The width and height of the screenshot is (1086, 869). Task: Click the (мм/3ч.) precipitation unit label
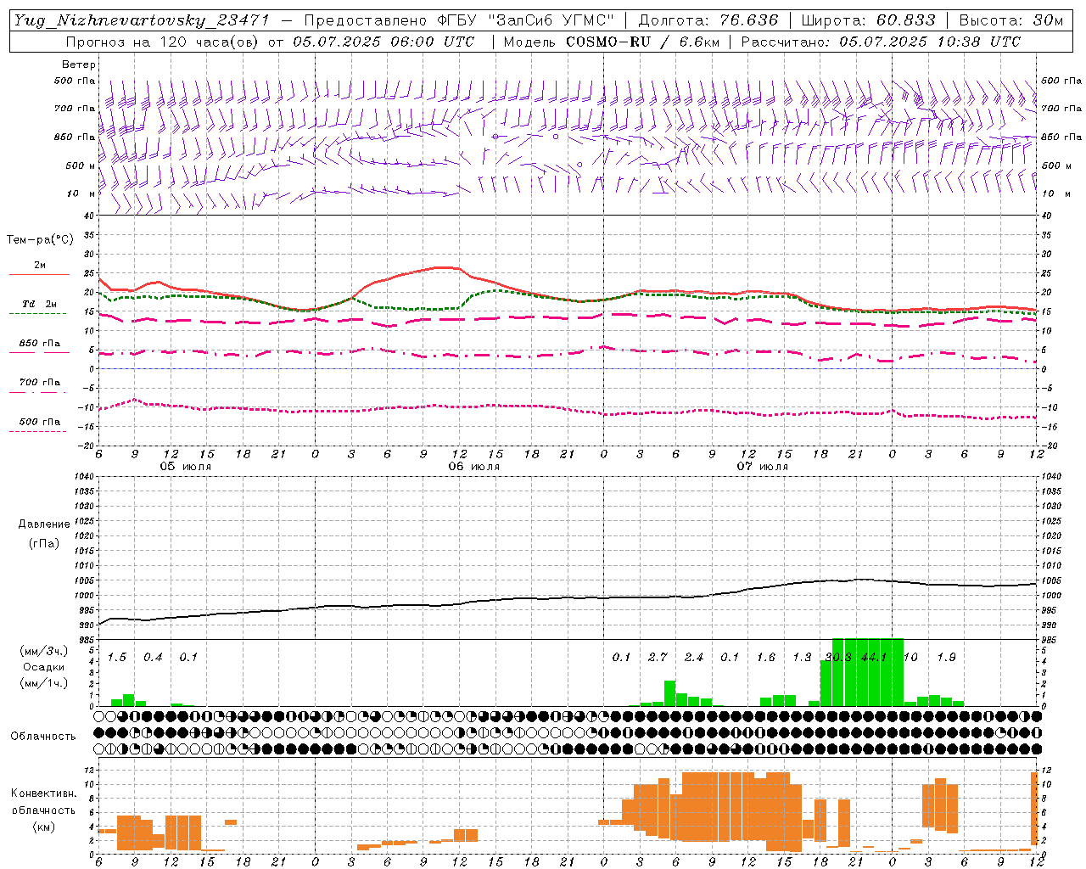point(42,651)
